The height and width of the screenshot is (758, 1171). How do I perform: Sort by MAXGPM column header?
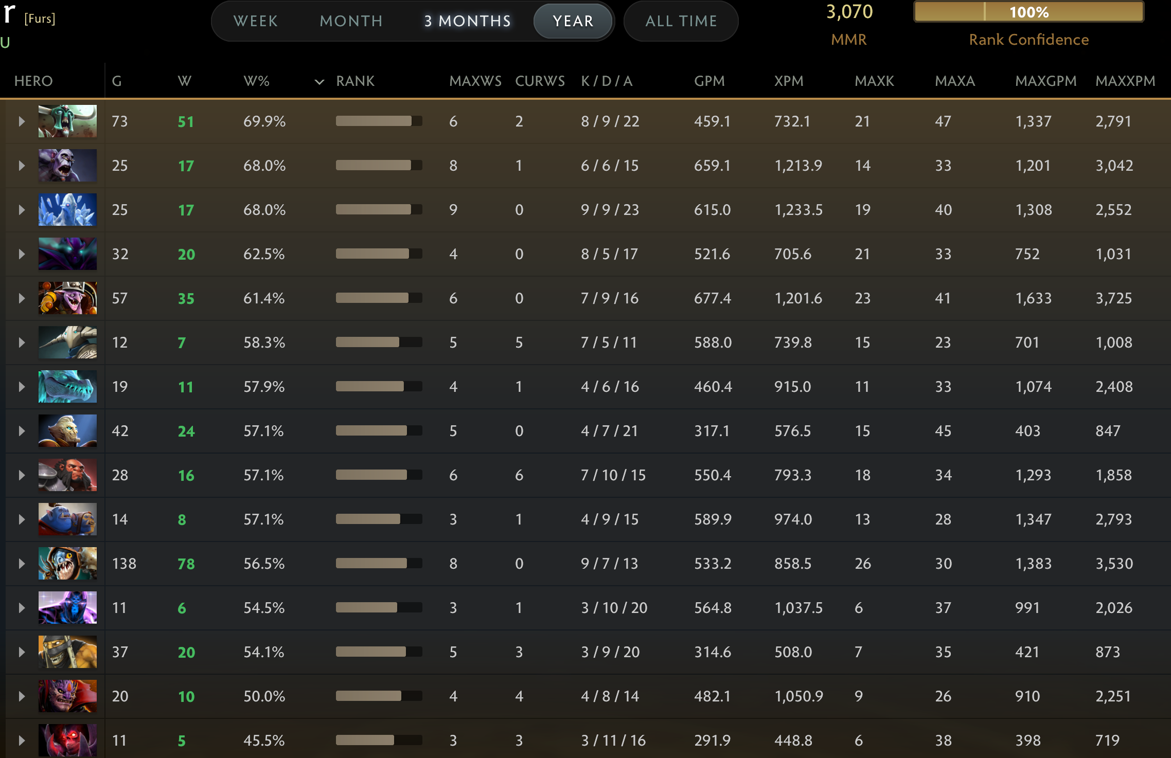[1046, 81]
